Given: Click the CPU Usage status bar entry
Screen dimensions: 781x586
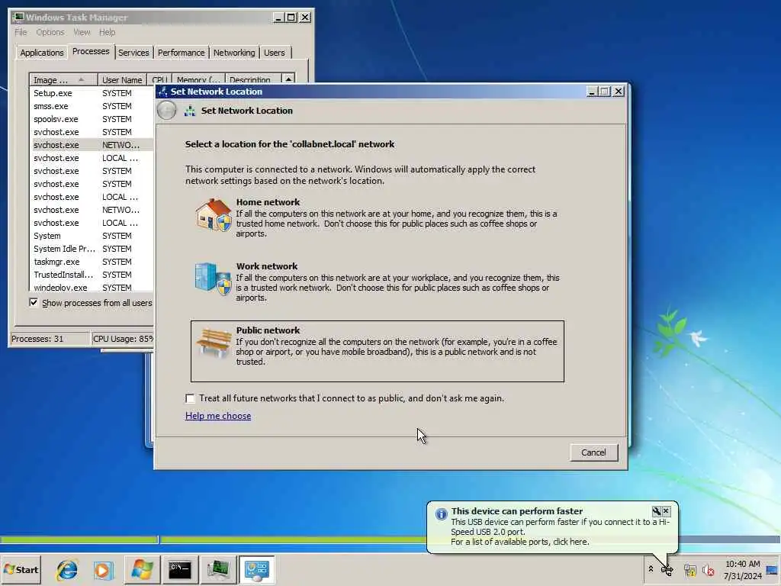Looking at the screenshot, I should pos(123,339).
